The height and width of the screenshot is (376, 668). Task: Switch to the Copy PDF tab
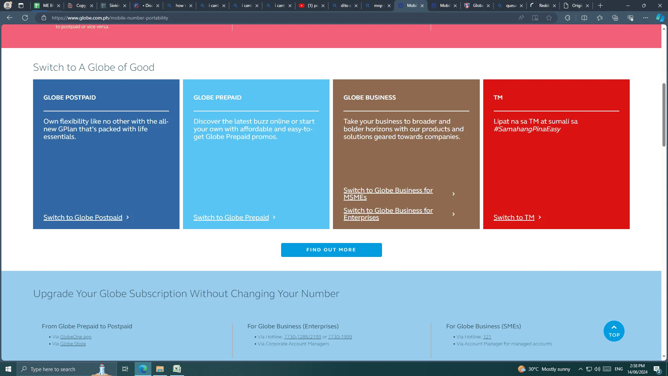pos(80,6)
